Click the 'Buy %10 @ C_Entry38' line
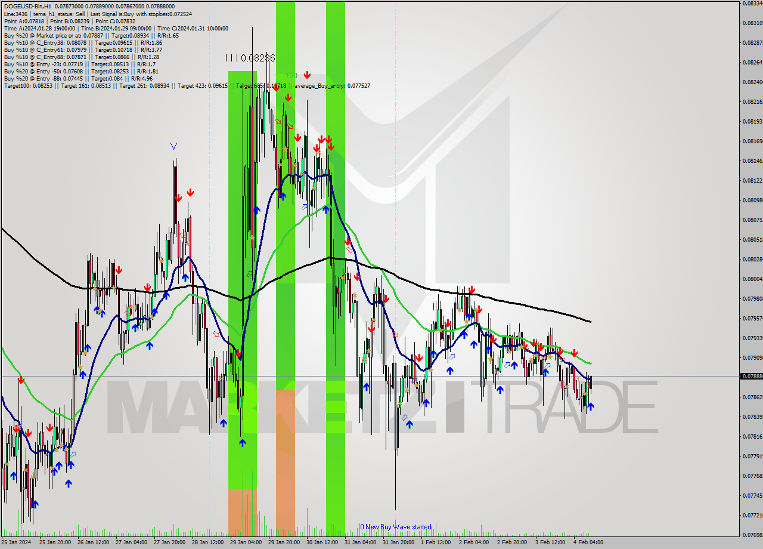 pyautogui.click(x=83, y=42)
